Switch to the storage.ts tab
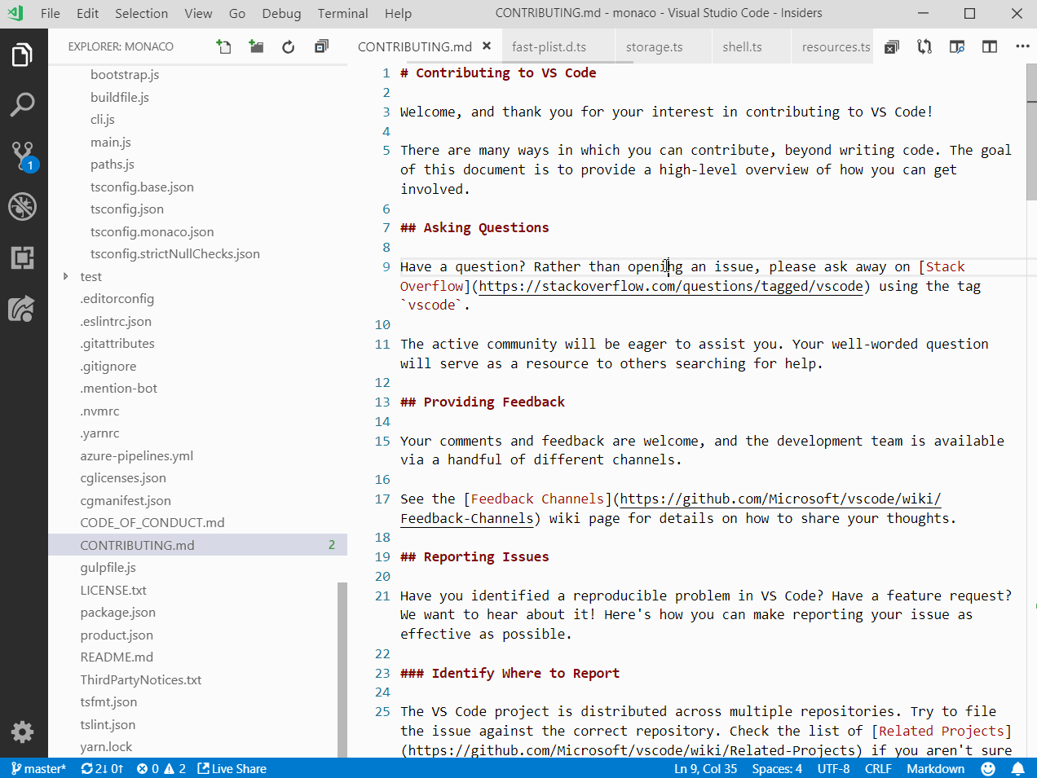Viewport: 1037px width, 778px height. (x=654, y=46)
